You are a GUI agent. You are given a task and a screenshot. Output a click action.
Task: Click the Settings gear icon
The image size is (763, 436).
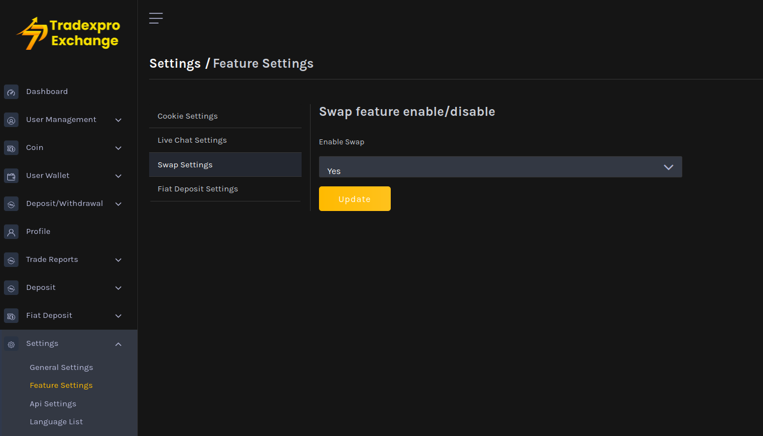pyautogui.click(x=11, y=344)
